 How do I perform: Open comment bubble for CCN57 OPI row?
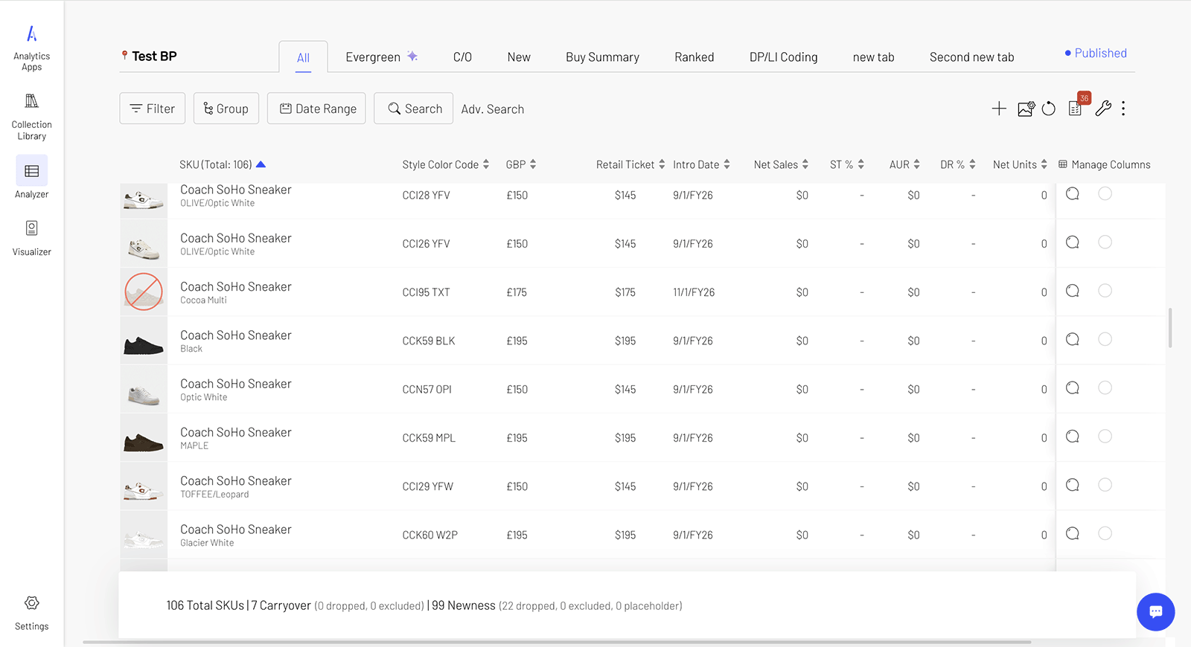(1073, 388)
